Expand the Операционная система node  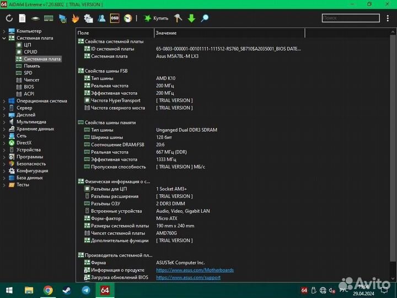(x=4, y=101)
